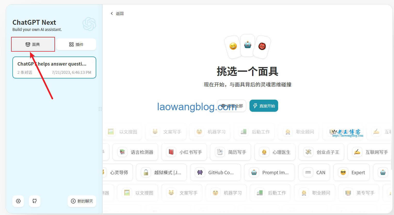Screen dimensions: 394x215
Task: Choose the 语言检测器 mask
Action: pyautogui.click(x=135, y=152)
